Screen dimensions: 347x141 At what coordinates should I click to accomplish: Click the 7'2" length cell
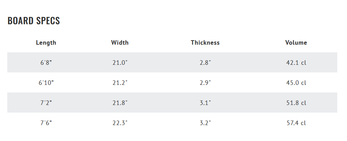(46, 103)
